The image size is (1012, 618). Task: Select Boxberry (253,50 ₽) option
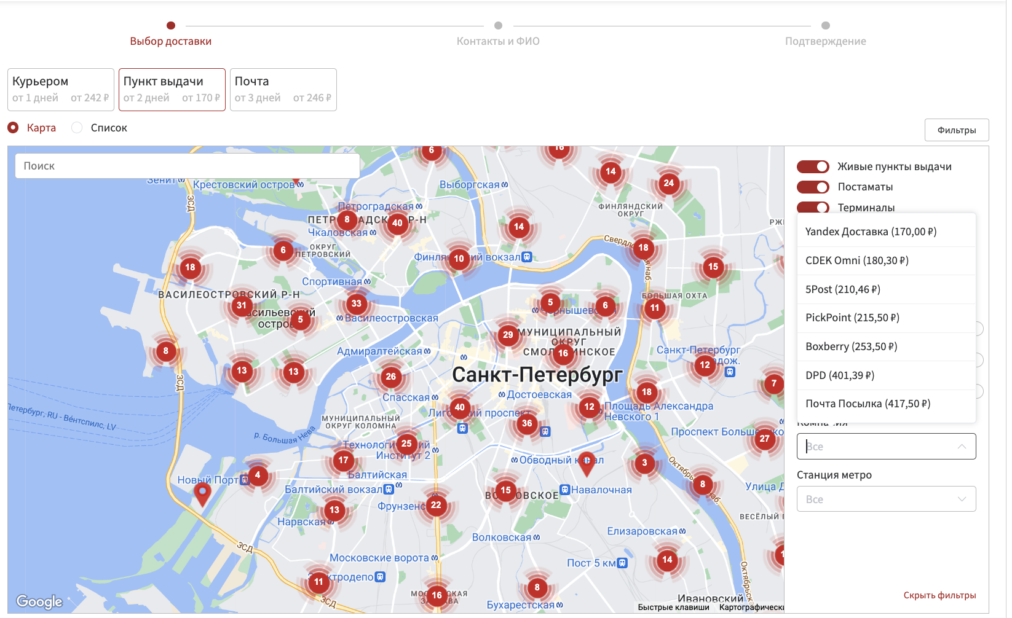tap(886, 346)
